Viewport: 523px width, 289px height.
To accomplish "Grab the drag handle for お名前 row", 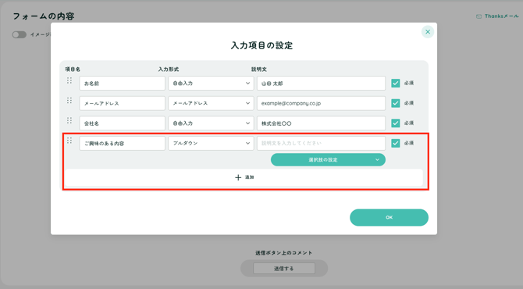I will point(69,80).
